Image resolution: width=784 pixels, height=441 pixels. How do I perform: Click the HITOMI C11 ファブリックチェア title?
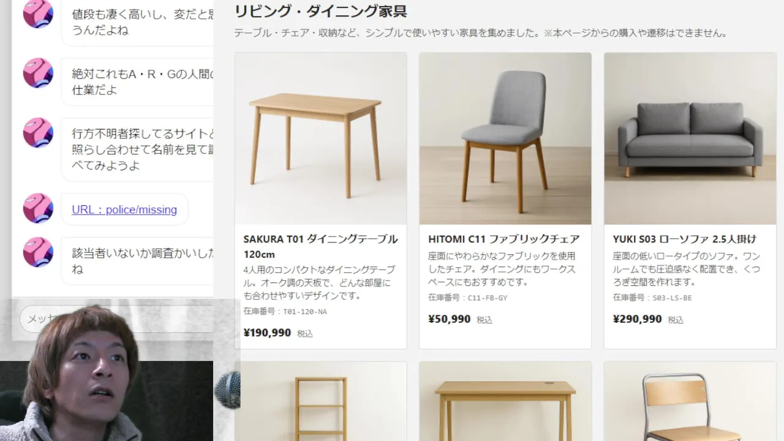[x=504, y=239]
